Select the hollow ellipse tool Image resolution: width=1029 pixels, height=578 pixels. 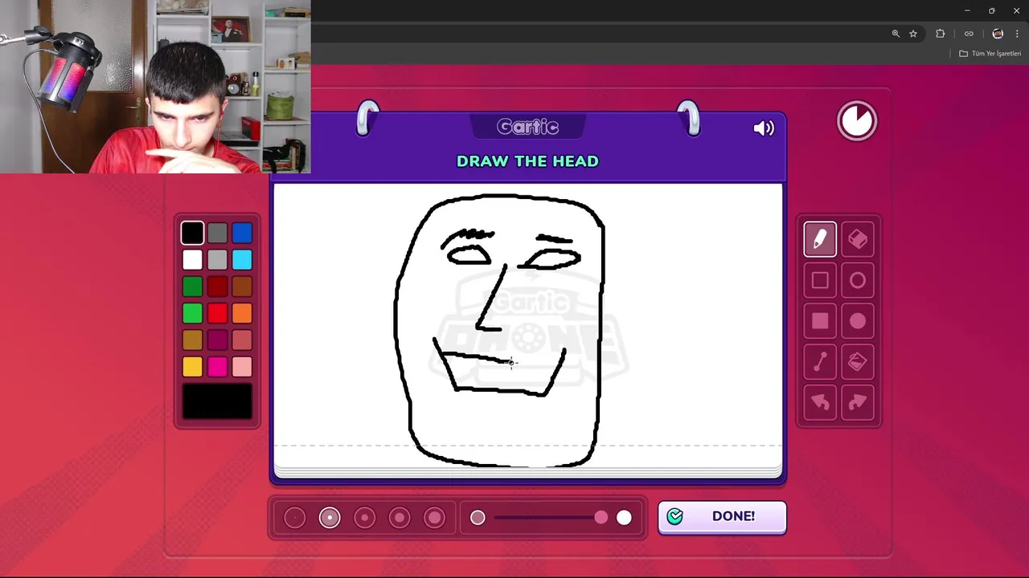858,280
